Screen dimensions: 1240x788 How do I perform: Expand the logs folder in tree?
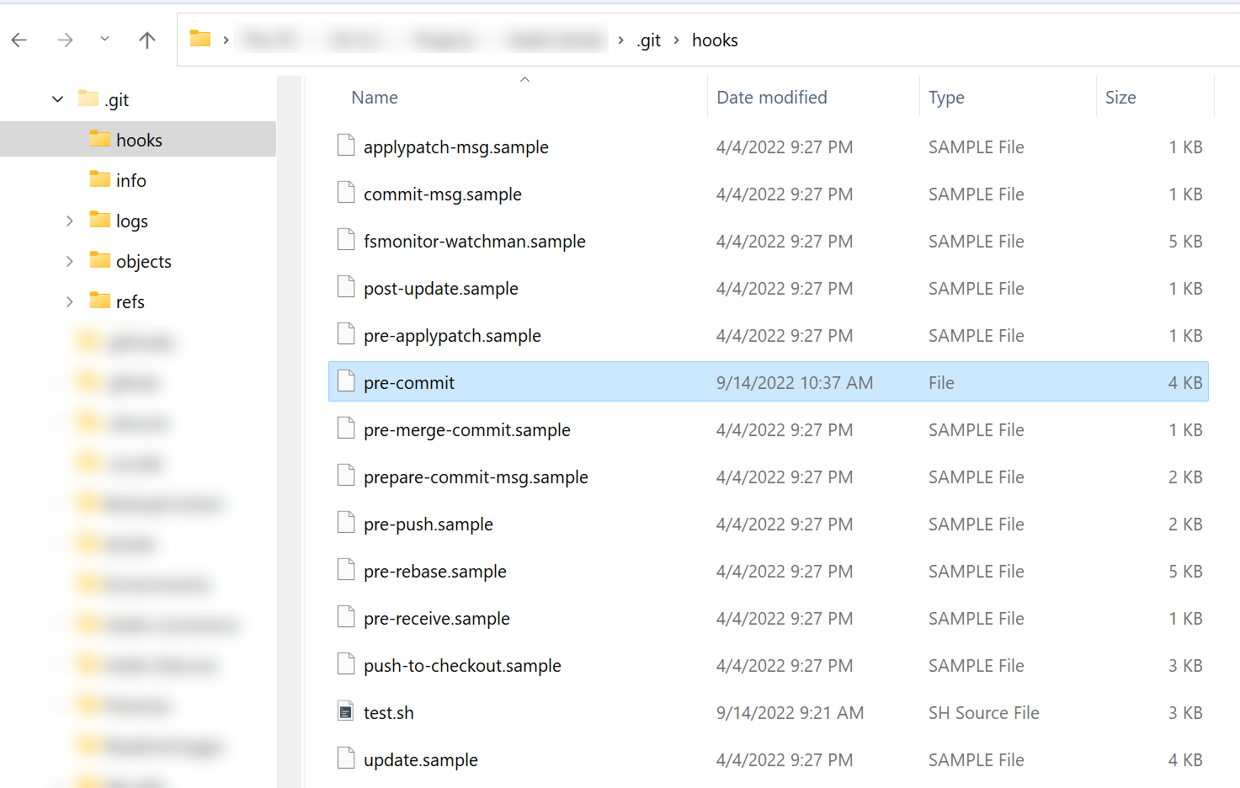[x=70, y=221]
